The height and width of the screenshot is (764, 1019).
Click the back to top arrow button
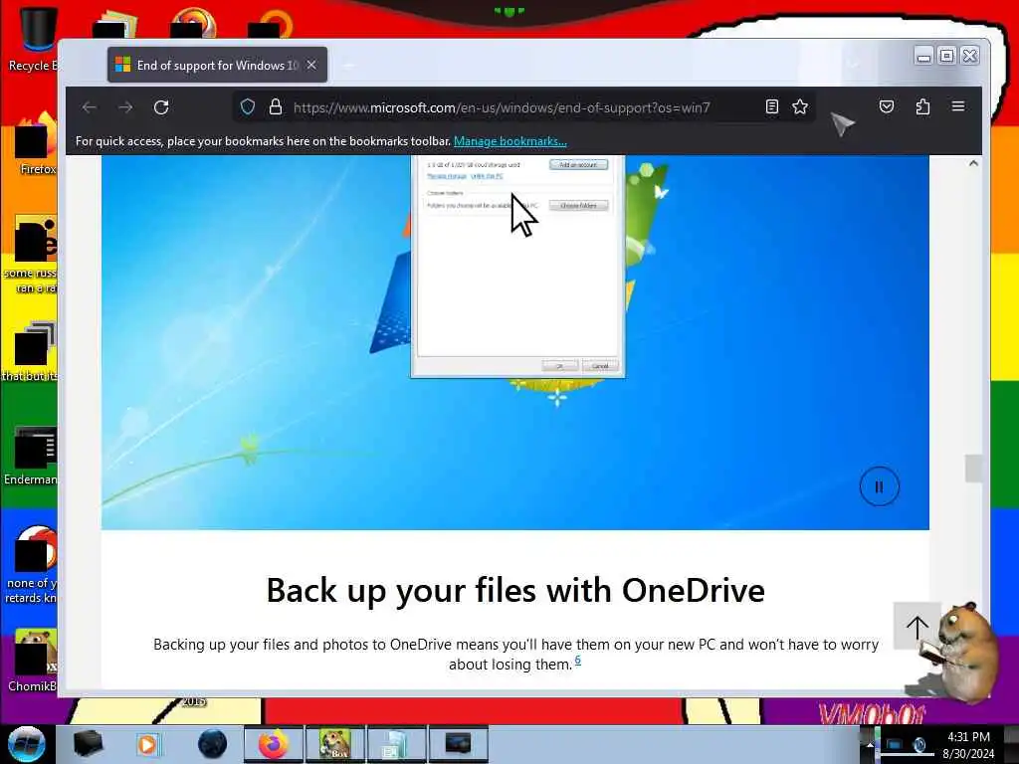917,627
